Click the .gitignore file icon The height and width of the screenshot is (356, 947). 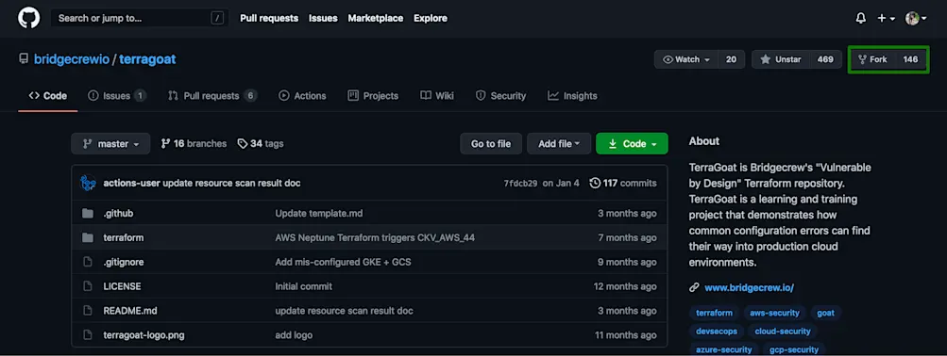point(88,262)
